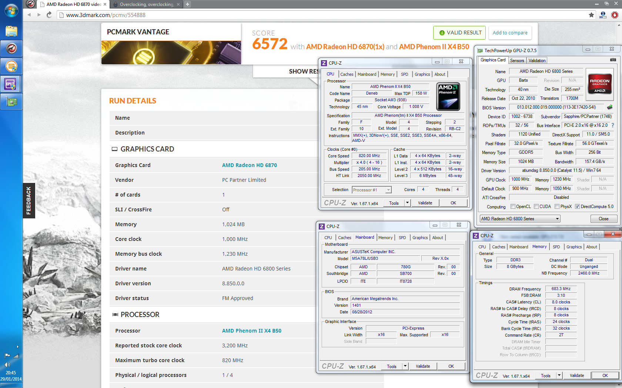The height and width of the screenshot is (388, 622).
Task: Click the AMD Phenom II logo in CPU-Z
Action: pos(448,96)
